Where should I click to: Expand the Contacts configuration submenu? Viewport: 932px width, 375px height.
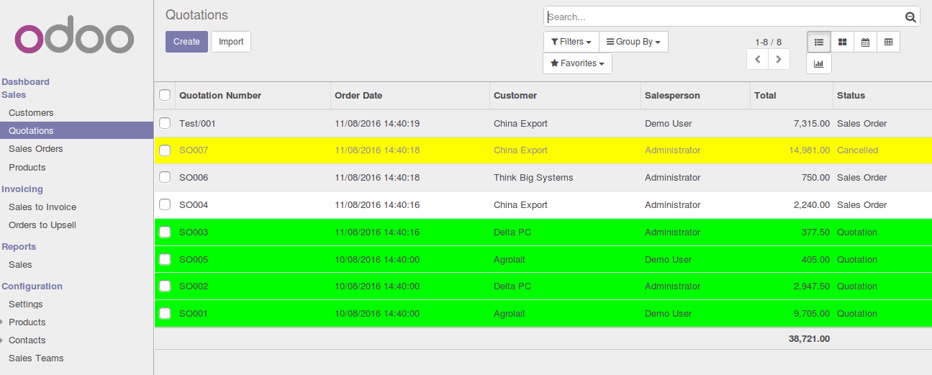pyautogui.click(x=2, y=340)
